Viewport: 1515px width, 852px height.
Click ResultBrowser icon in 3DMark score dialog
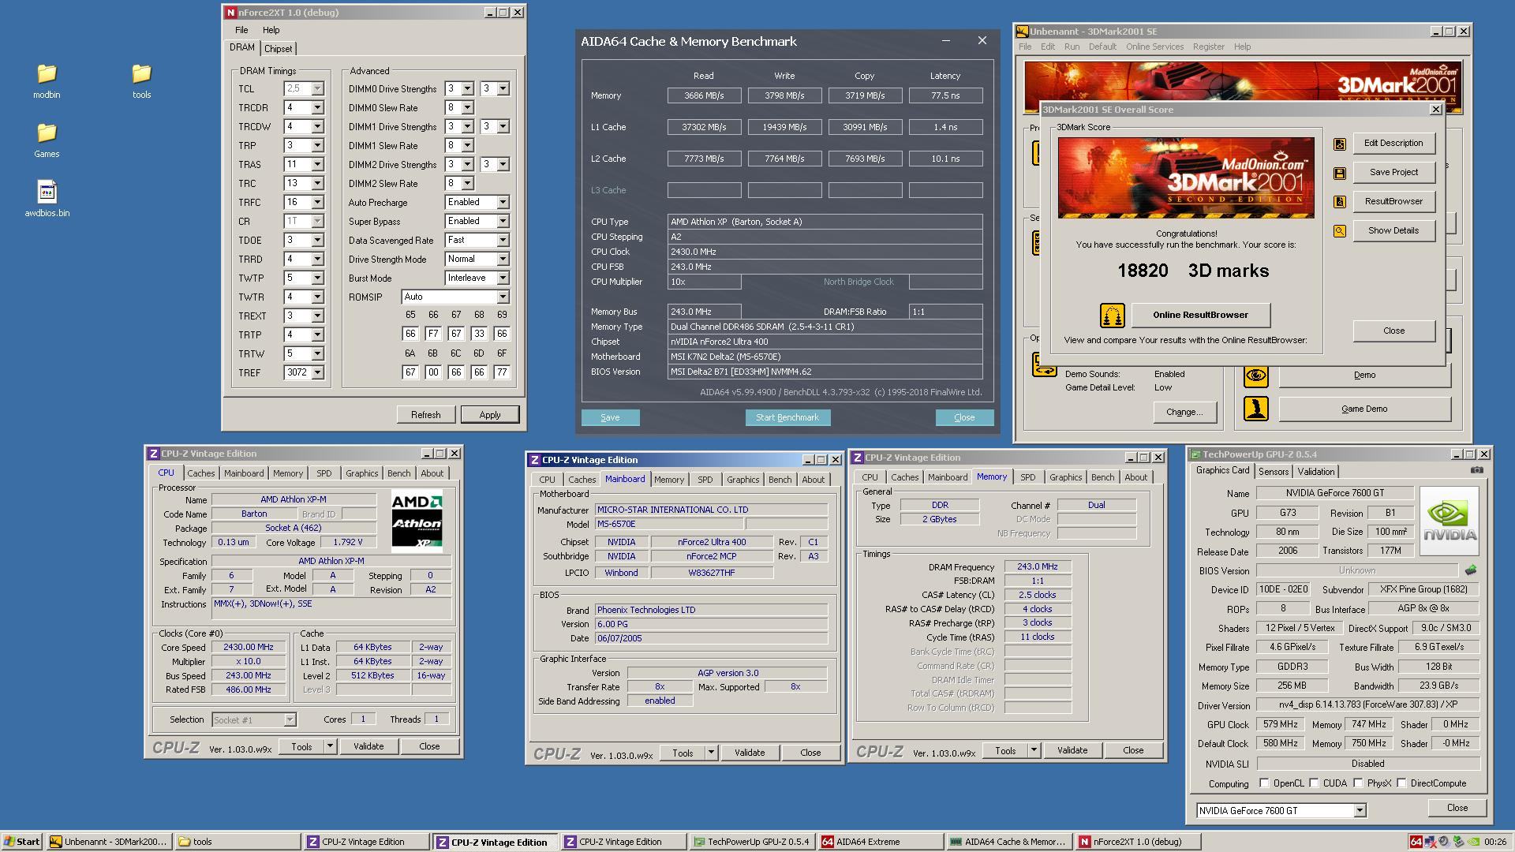tap(1339, 202)
